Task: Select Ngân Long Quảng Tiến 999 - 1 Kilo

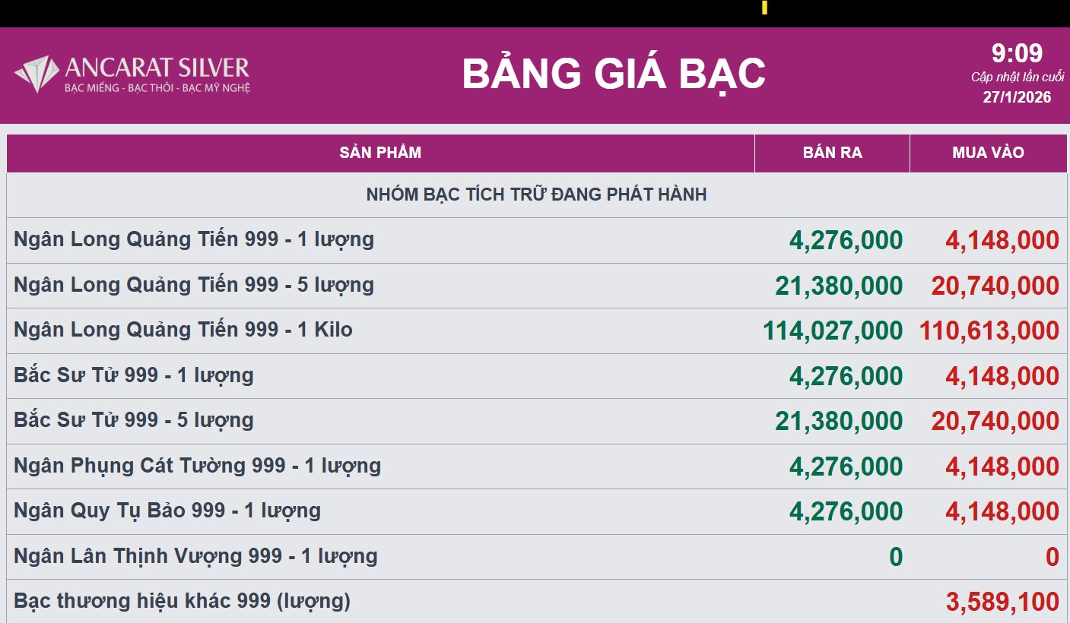Action: [x=183, y=330]
